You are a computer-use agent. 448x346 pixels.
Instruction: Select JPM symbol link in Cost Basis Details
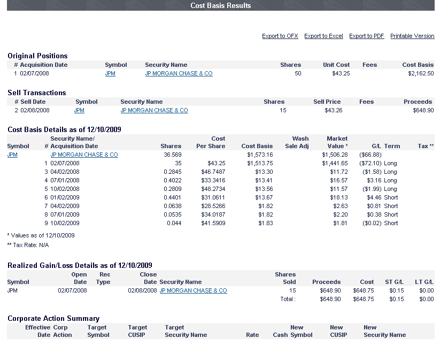pyautogui.click(x=12, y=155)
